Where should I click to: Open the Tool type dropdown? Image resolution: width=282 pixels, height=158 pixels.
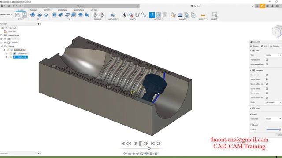pos(273,55)
